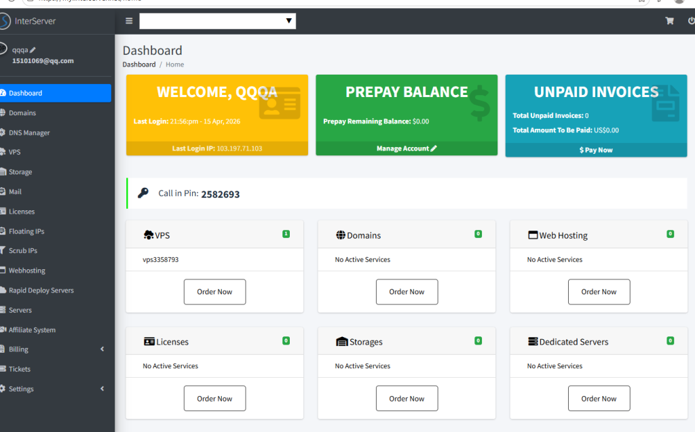
Task: Open the vps3358793 service entry
Action: tap(161, 260)
